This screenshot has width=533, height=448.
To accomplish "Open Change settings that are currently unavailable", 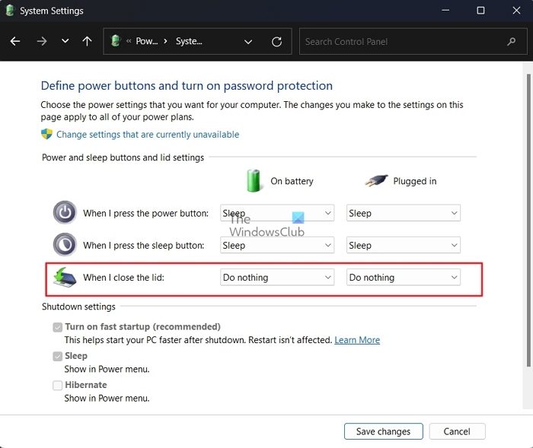I will click(x=148, y=135).
